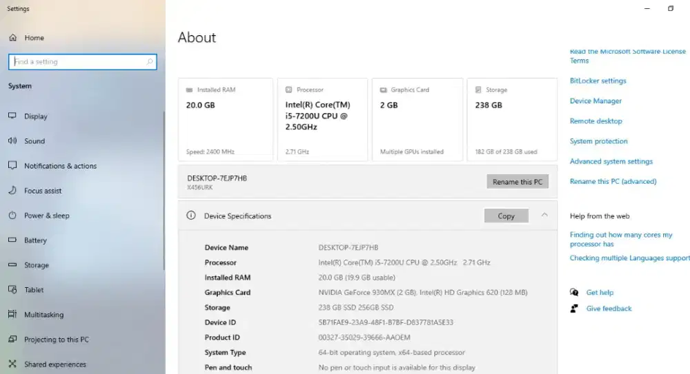The image size is (690, 374).
Task: Click the Multitasking icon
Action: [12, 314]
